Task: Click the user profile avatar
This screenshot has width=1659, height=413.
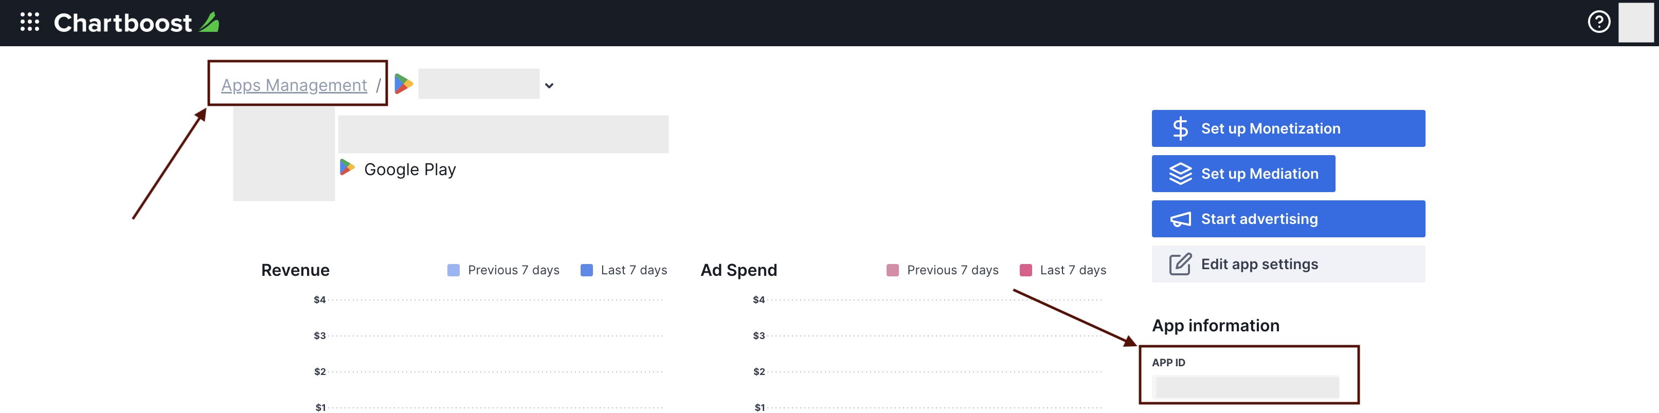Action: (1636, 23)
